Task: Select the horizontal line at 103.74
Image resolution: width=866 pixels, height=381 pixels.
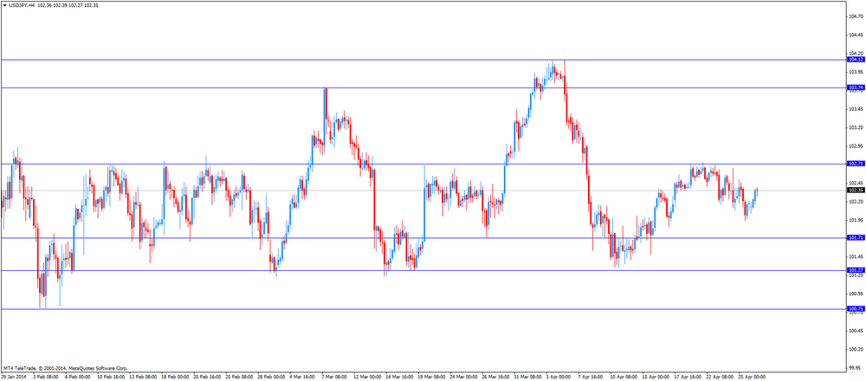Action: [423, 87]
